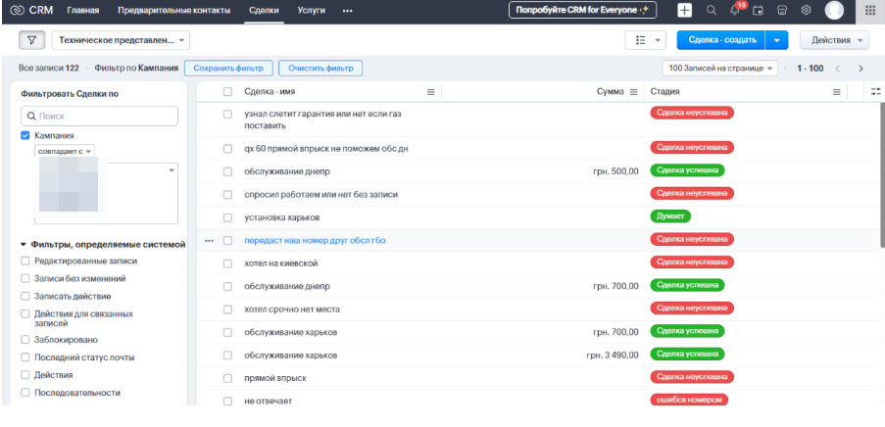Open the quick create plus icon
This screenshot has height=427, width=885.
point(685,10)
